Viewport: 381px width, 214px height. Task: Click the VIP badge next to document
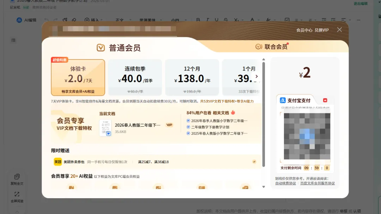pyautogui.click(x=169, y=125)
